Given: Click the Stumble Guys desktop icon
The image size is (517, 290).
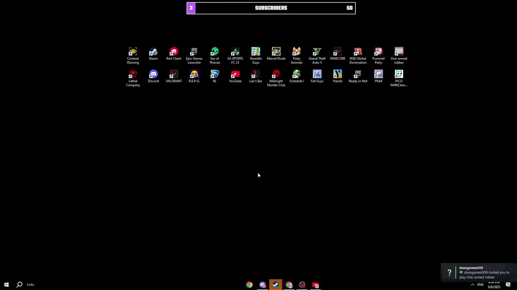Looking at the screenshot, I should (256, 56).
